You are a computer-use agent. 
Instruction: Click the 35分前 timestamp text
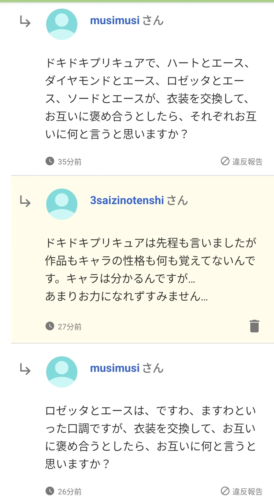(70, 162)
